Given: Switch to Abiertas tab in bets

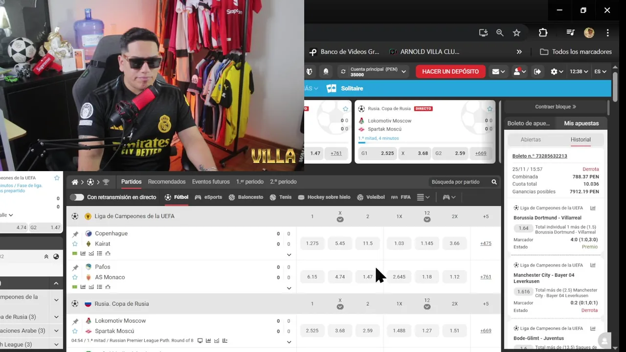Looking at the screenshot, I should pyautogui.click(x=531, y=140).
